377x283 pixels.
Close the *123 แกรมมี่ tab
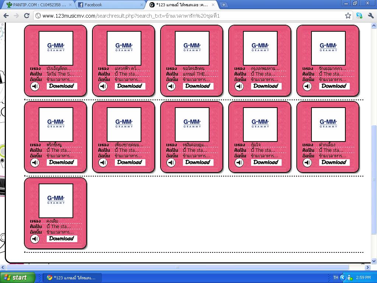click(x=213, y=5)
